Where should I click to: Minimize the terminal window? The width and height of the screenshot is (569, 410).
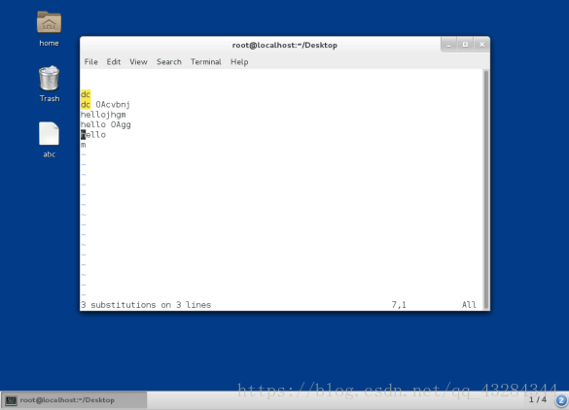click(x=449, y=45)
